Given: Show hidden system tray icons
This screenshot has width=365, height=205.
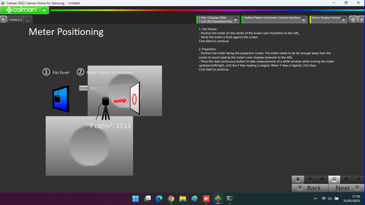Looking at the screenshot, I should tap(315, 199).
